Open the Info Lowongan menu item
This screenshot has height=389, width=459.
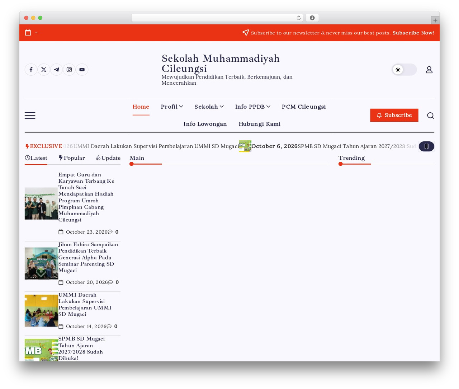click(x=205, y=124)
